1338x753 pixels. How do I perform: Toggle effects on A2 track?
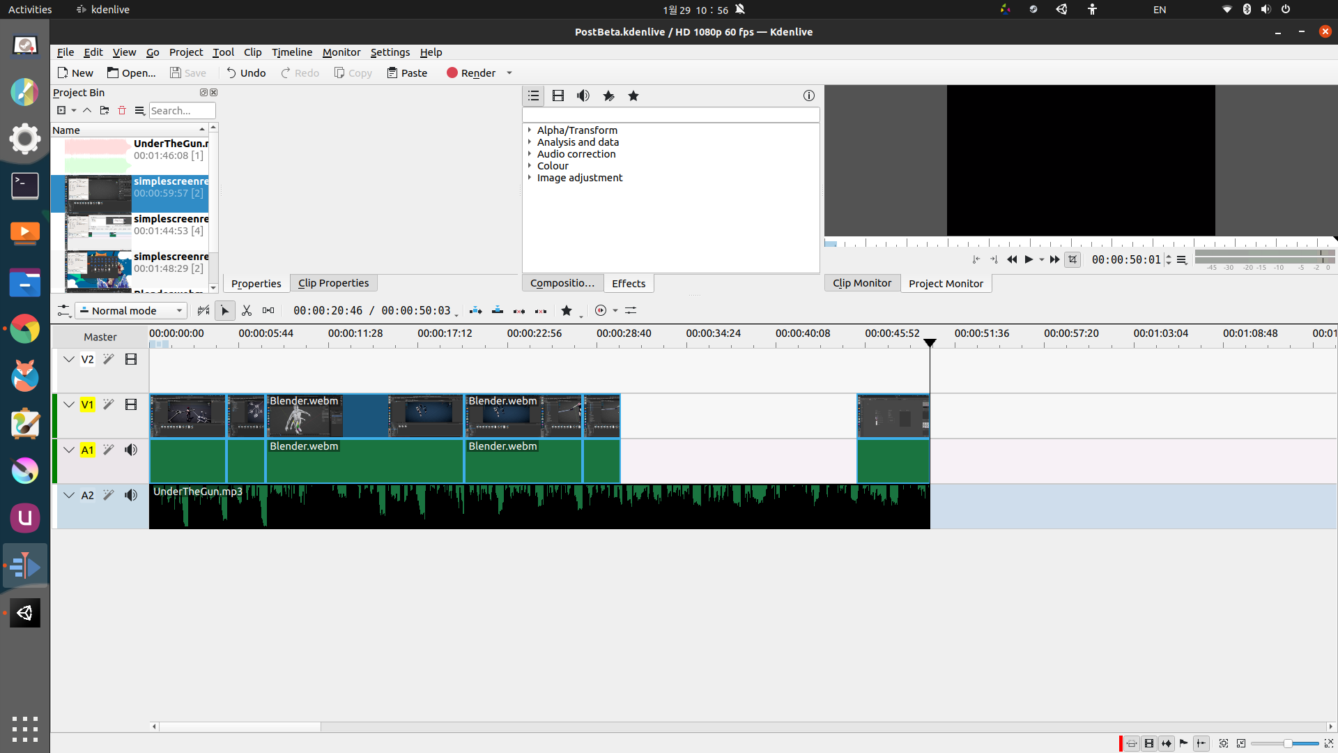pos(109,495)
